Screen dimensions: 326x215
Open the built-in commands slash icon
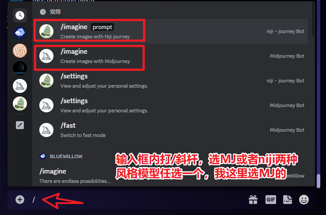coord(20,125)
